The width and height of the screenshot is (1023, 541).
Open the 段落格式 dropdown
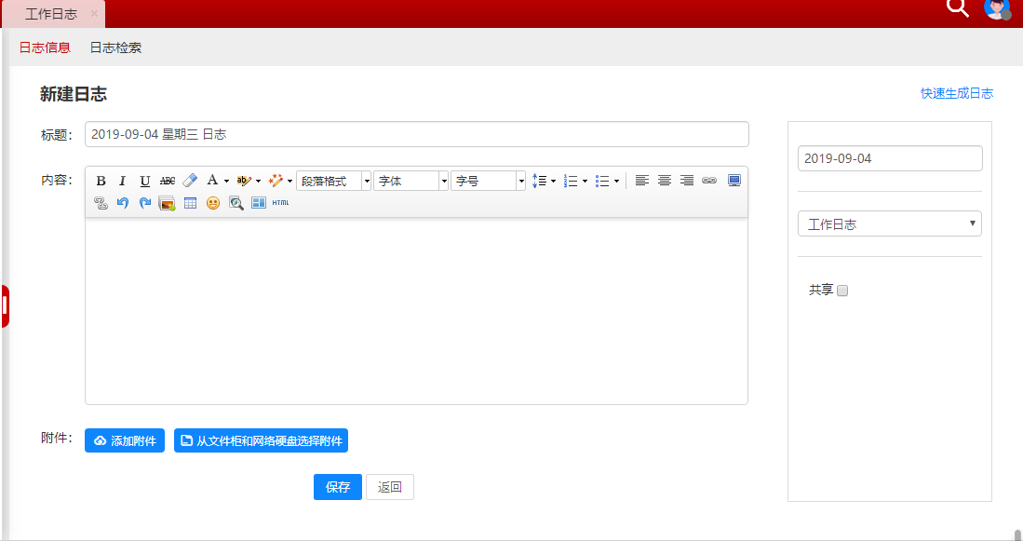coord(333,181)
